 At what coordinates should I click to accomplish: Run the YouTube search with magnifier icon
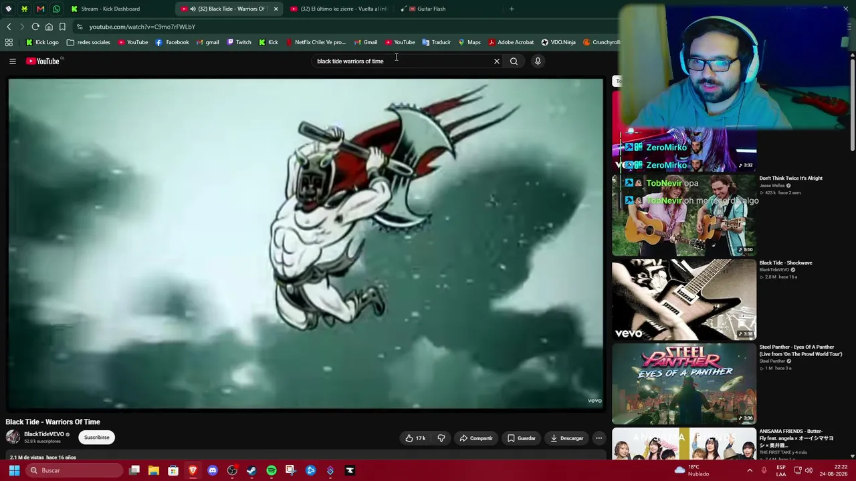[514, 61]
